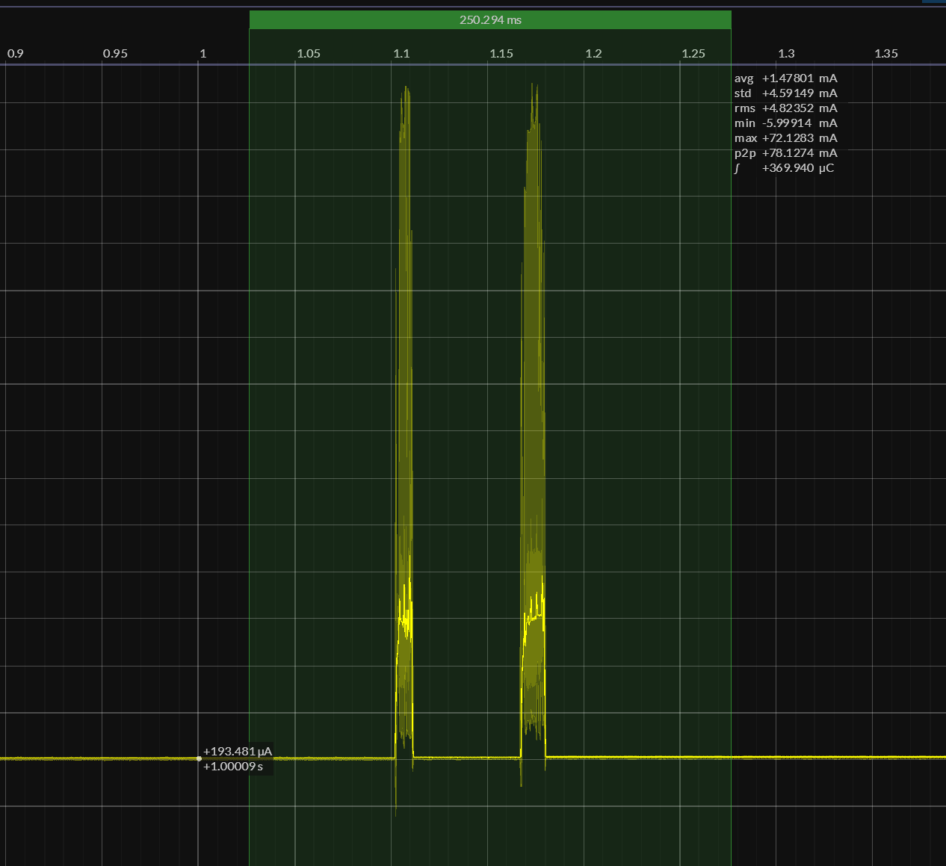Image resolution: width=946 pixels, height=866 pixels.
Task: Click the 0.95 tick on the time axis
Action: (115, 54)
